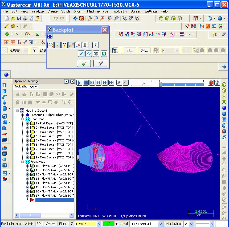Screen dimensions: 229x227
Task: Click the lock operations padlock icon
Action: (18, 102)
